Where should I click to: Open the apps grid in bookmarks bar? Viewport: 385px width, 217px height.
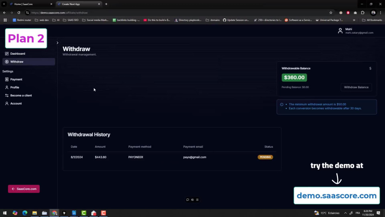click(5, 20)
